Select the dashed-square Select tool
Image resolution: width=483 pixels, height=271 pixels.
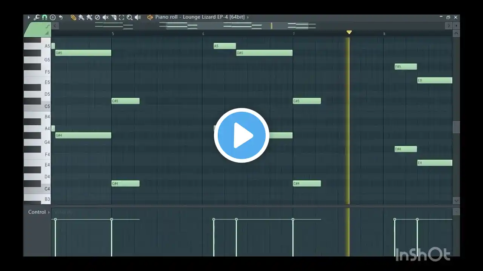coord(122,17)
